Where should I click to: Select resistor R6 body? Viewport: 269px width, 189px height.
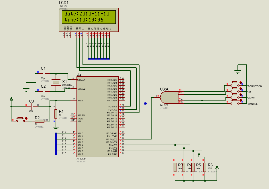coord(205,168)
